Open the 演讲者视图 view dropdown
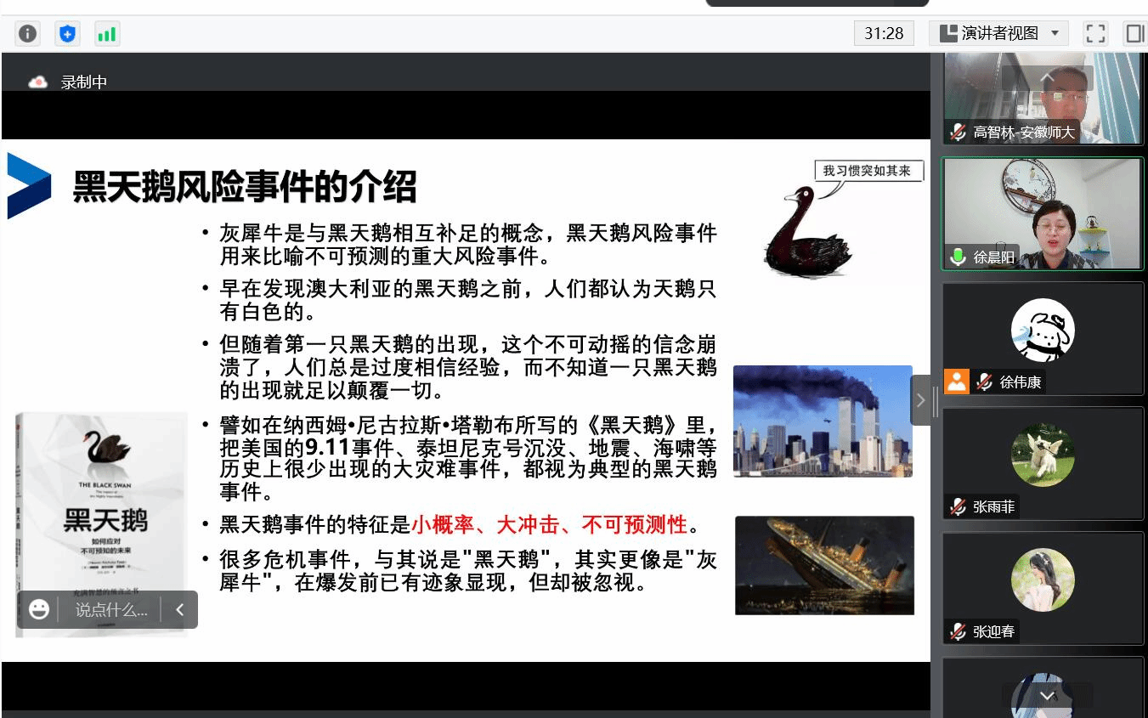This screenshot has height=718, width=1148. tap(998, 33)
